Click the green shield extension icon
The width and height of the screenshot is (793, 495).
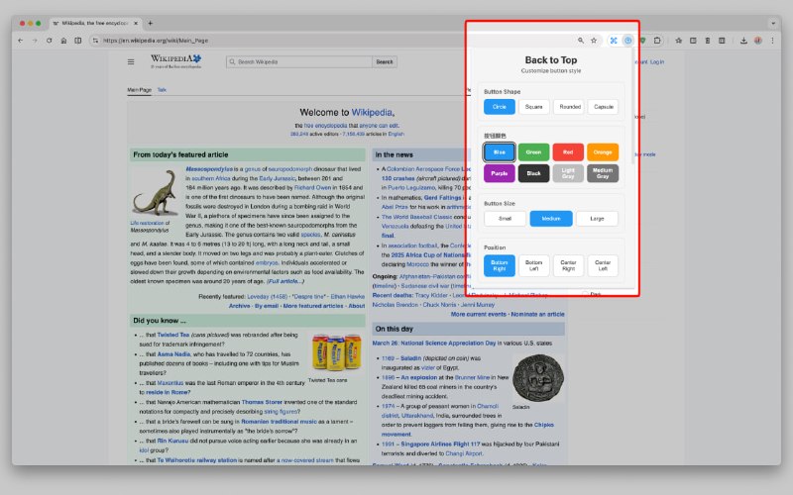(x=642, y=41)
